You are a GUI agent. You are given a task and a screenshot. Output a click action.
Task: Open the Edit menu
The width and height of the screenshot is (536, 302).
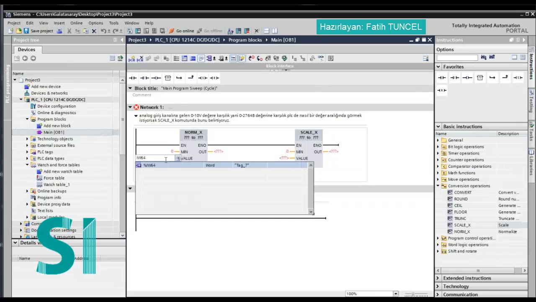[x=30, y=23]
